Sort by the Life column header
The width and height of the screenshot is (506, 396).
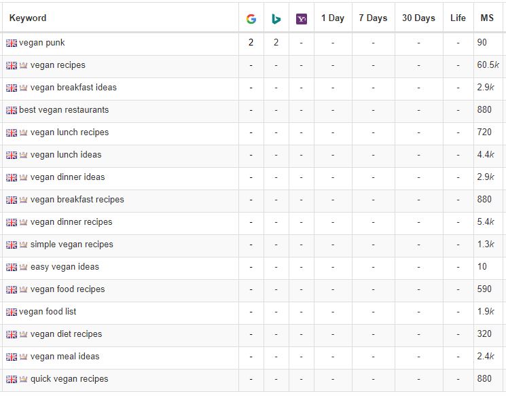click(x=458, y=18)
